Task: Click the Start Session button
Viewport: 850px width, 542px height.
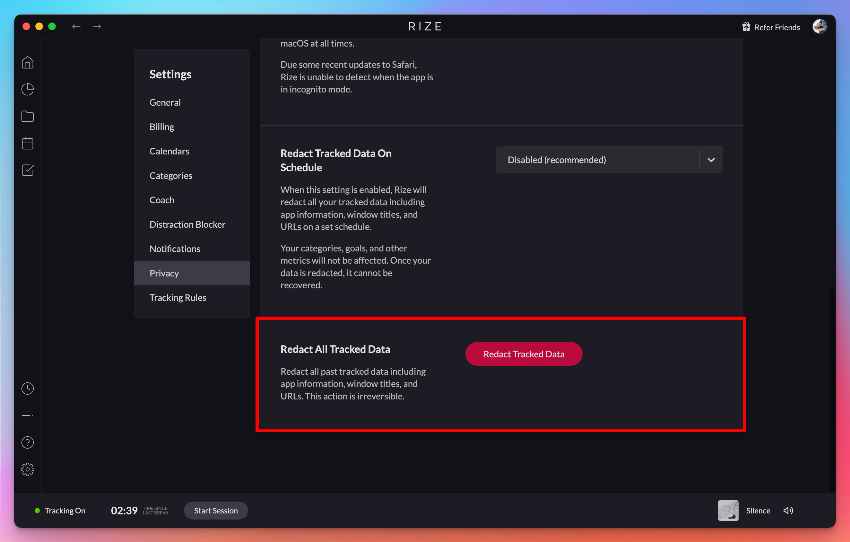Action: click(x=216, y=510)
